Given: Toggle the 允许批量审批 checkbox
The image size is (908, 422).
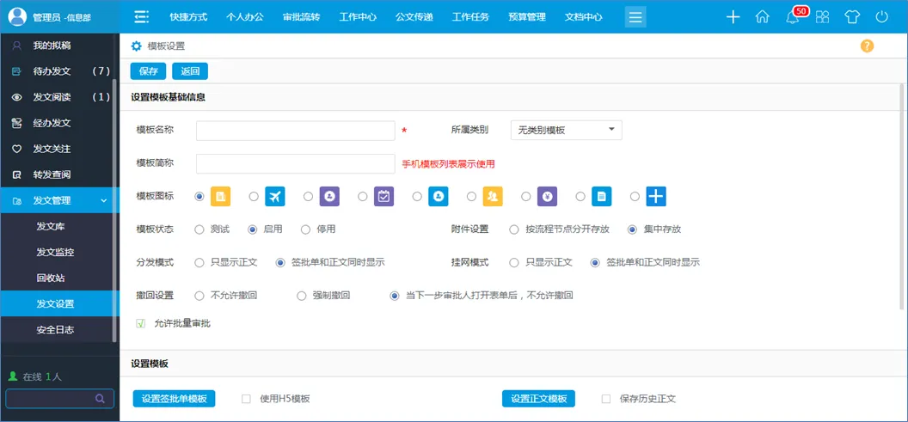Looking at the screenshot, I should pyautogui.click(x=141, y=323).
